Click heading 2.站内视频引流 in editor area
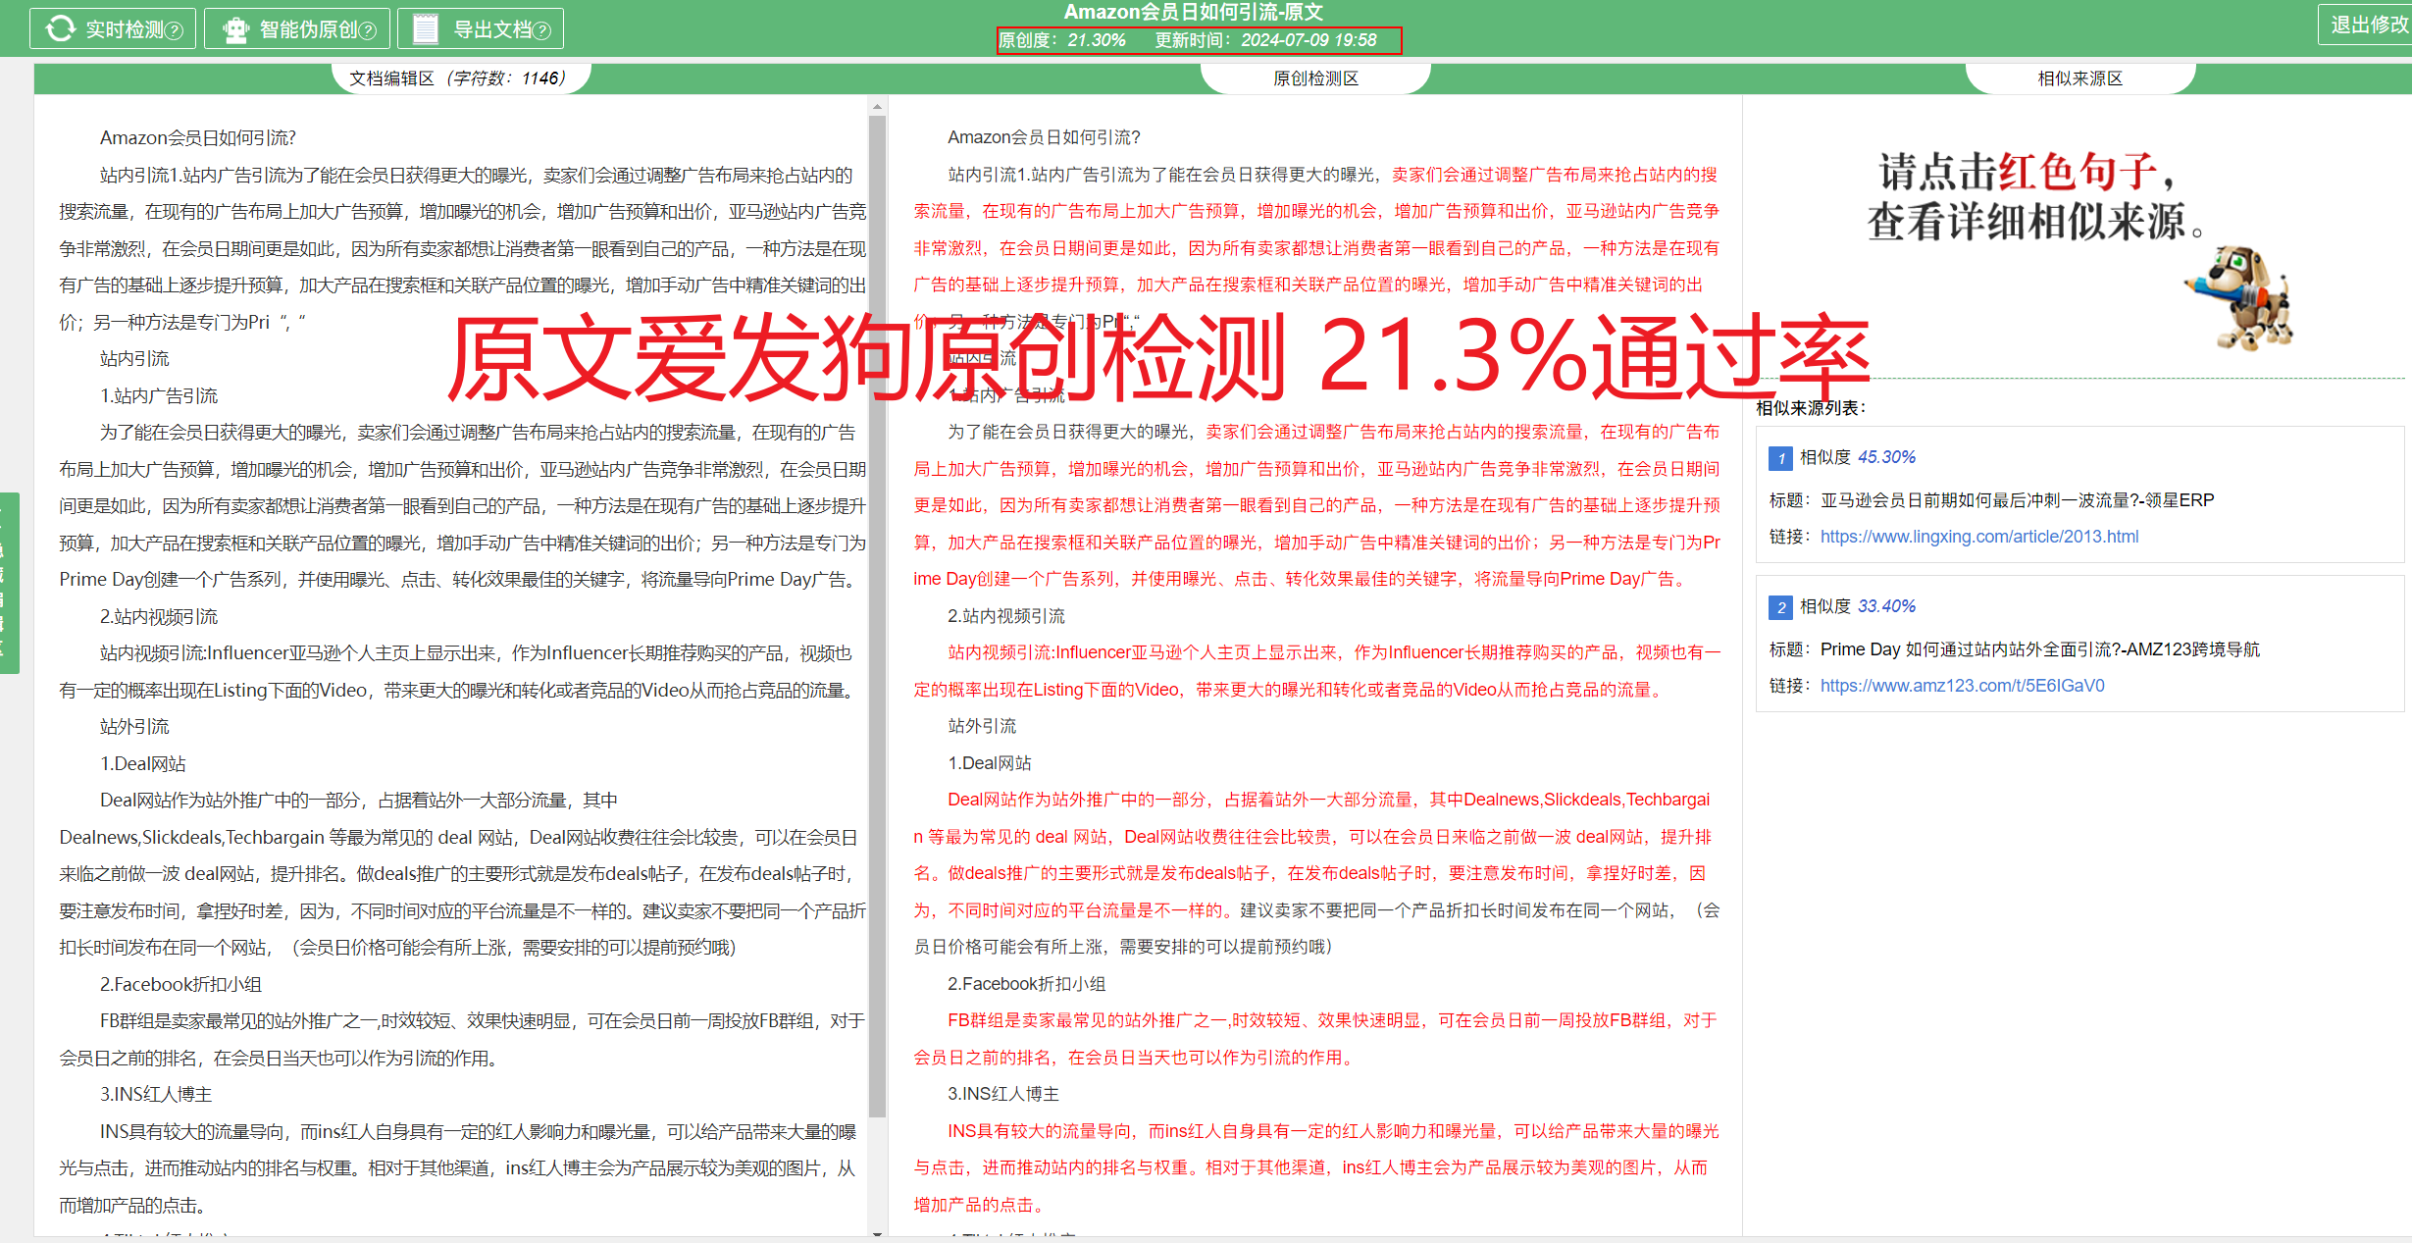2412x1243 pixels. [x=158, y=616]
